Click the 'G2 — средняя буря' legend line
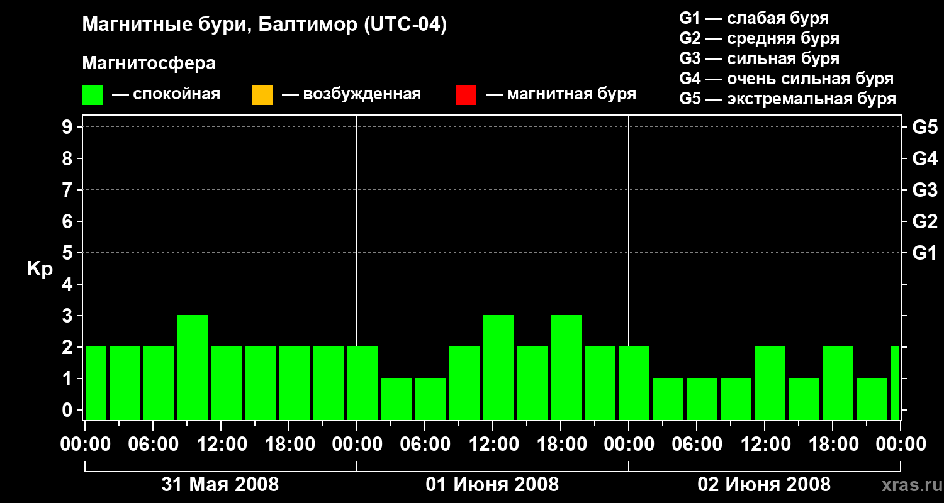 tap(760, 38)
